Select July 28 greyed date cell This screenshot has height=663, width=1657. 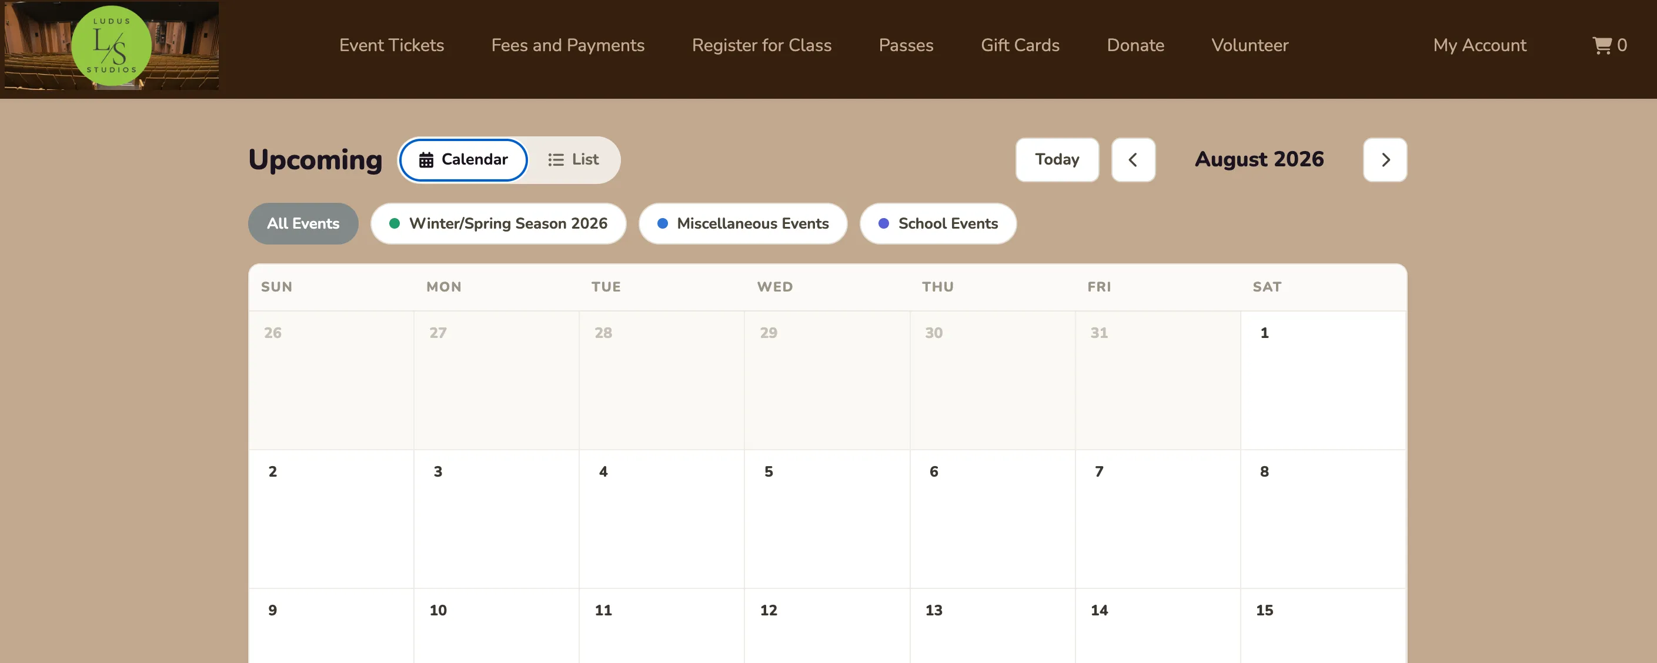662,380
